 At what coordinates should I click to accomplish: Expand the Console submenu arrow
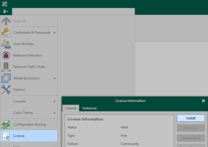click(x=55, y=101)
